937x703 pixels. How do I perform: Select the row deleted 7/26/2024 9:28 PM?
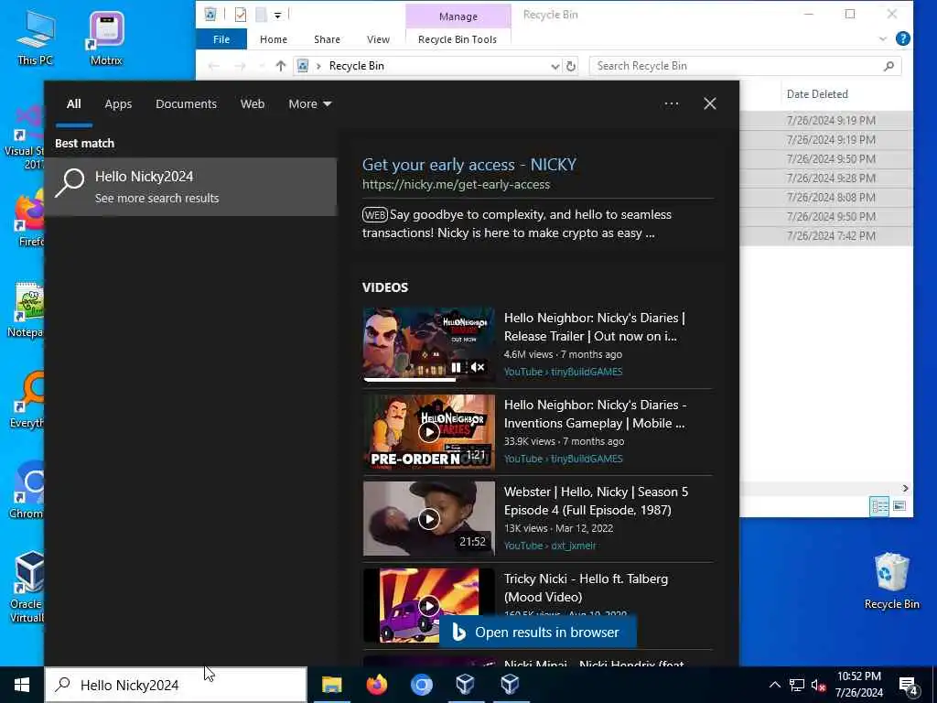click(x=826, y=178)
